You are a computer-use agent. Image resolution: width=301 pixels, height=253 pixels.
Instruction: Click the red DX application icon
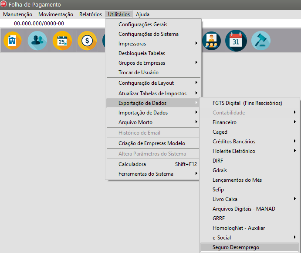[4, 4]
